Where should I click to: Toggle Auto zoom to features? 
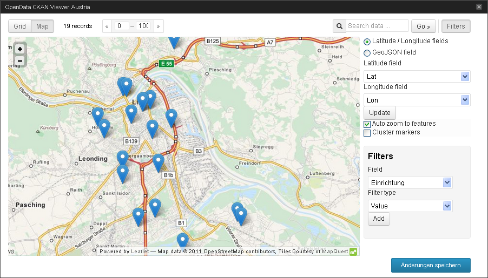point(367,124)
